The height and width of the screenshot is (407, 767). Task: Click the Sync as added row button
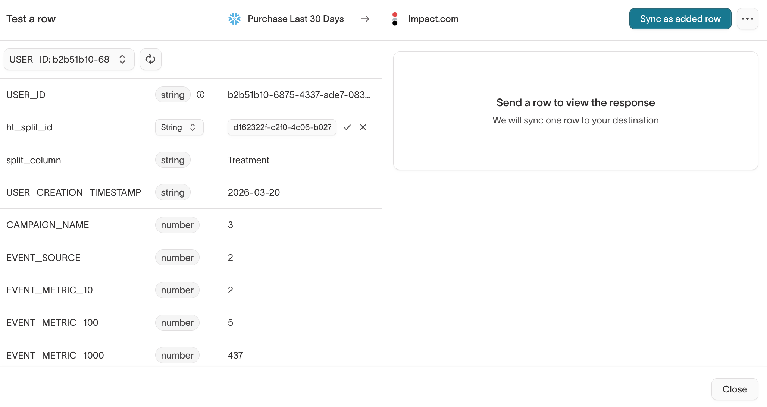pos(680,19)
